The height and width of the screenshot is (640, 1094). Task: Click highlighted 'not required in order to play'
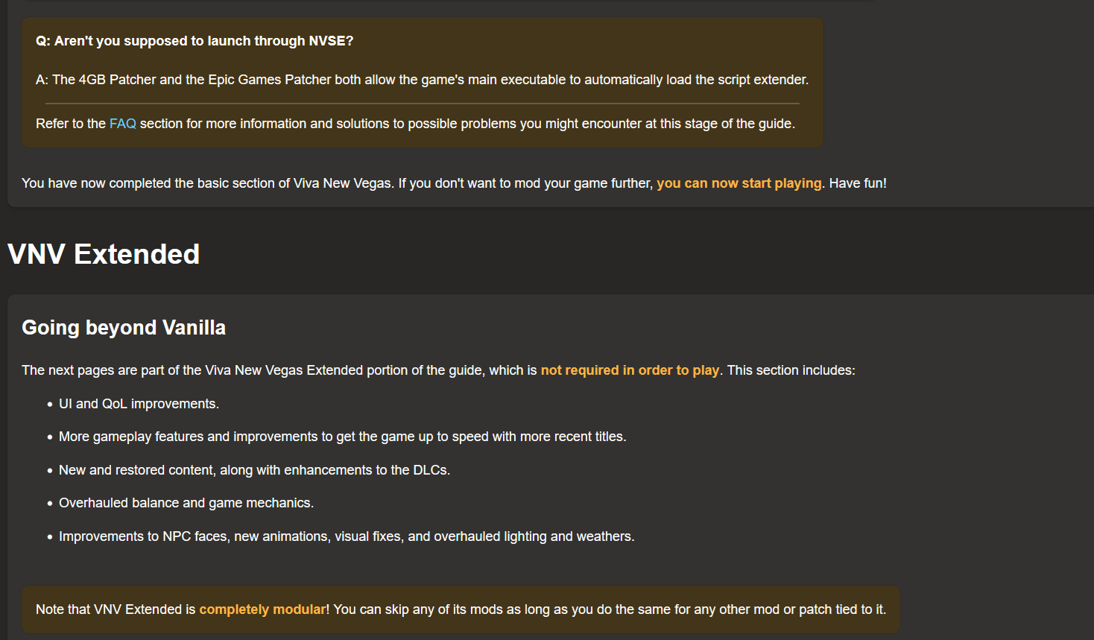point(630,370)
